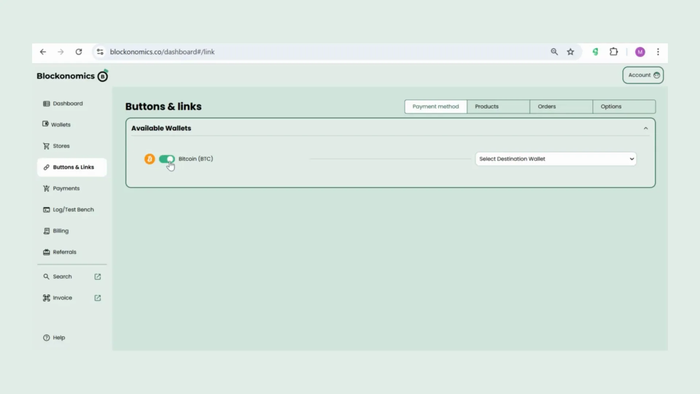The width and height of the screenshot is (700, 394).
Task: Open external link icon next to Search
Action: tap(98, 277)
